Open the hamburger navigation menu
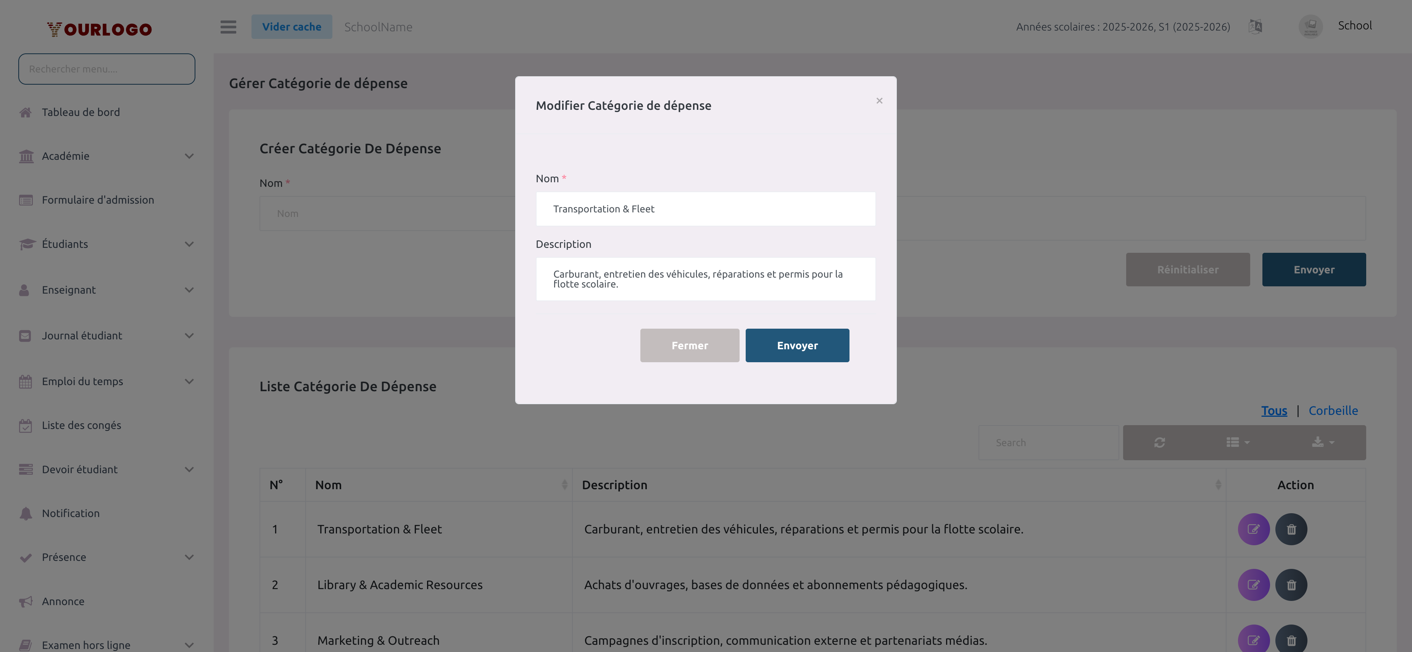The width and height of the screenshot is (1412, 652). pyautogui.click(x=228, y=27)
